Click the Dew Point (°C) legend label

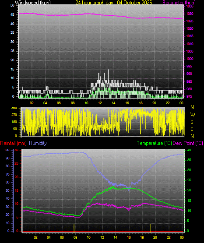[188, 143]
